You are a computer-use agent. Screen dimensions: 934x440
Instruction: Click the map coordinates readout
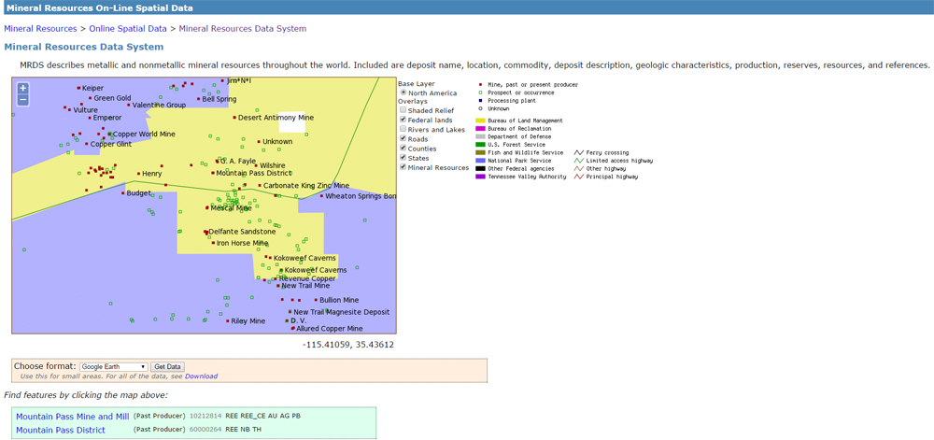pyautogui.click(x=347, y=345)
